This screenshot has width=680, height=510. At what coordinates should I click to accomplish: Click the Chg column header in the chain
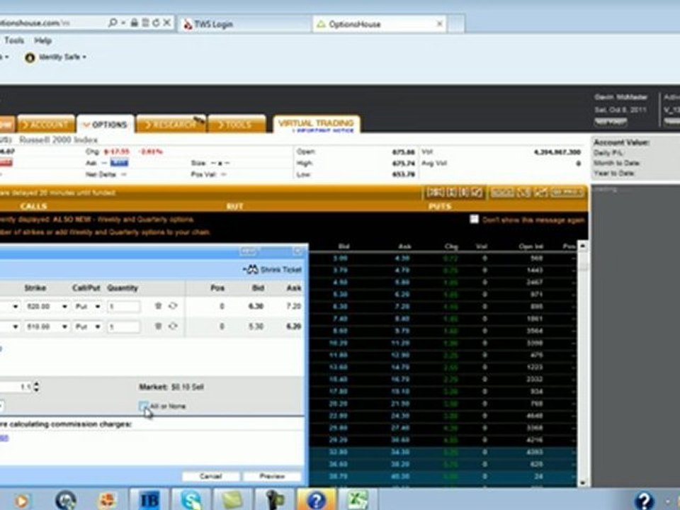[x=451, y=246]
